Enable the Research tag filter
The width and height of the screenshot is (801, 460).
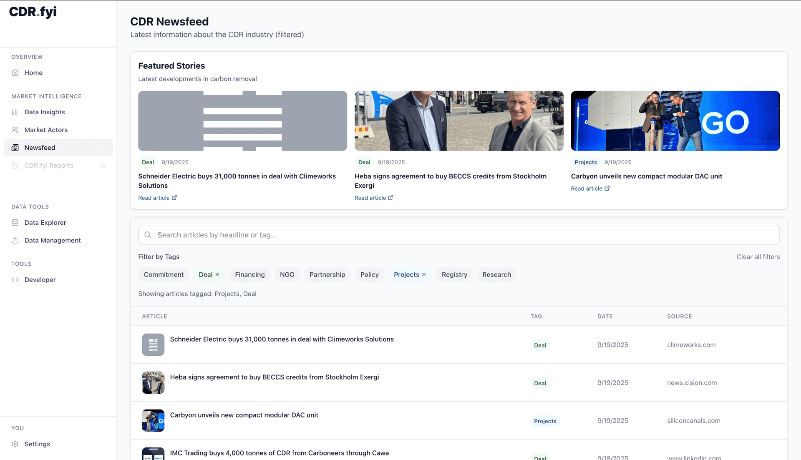[x=496, y=274]
